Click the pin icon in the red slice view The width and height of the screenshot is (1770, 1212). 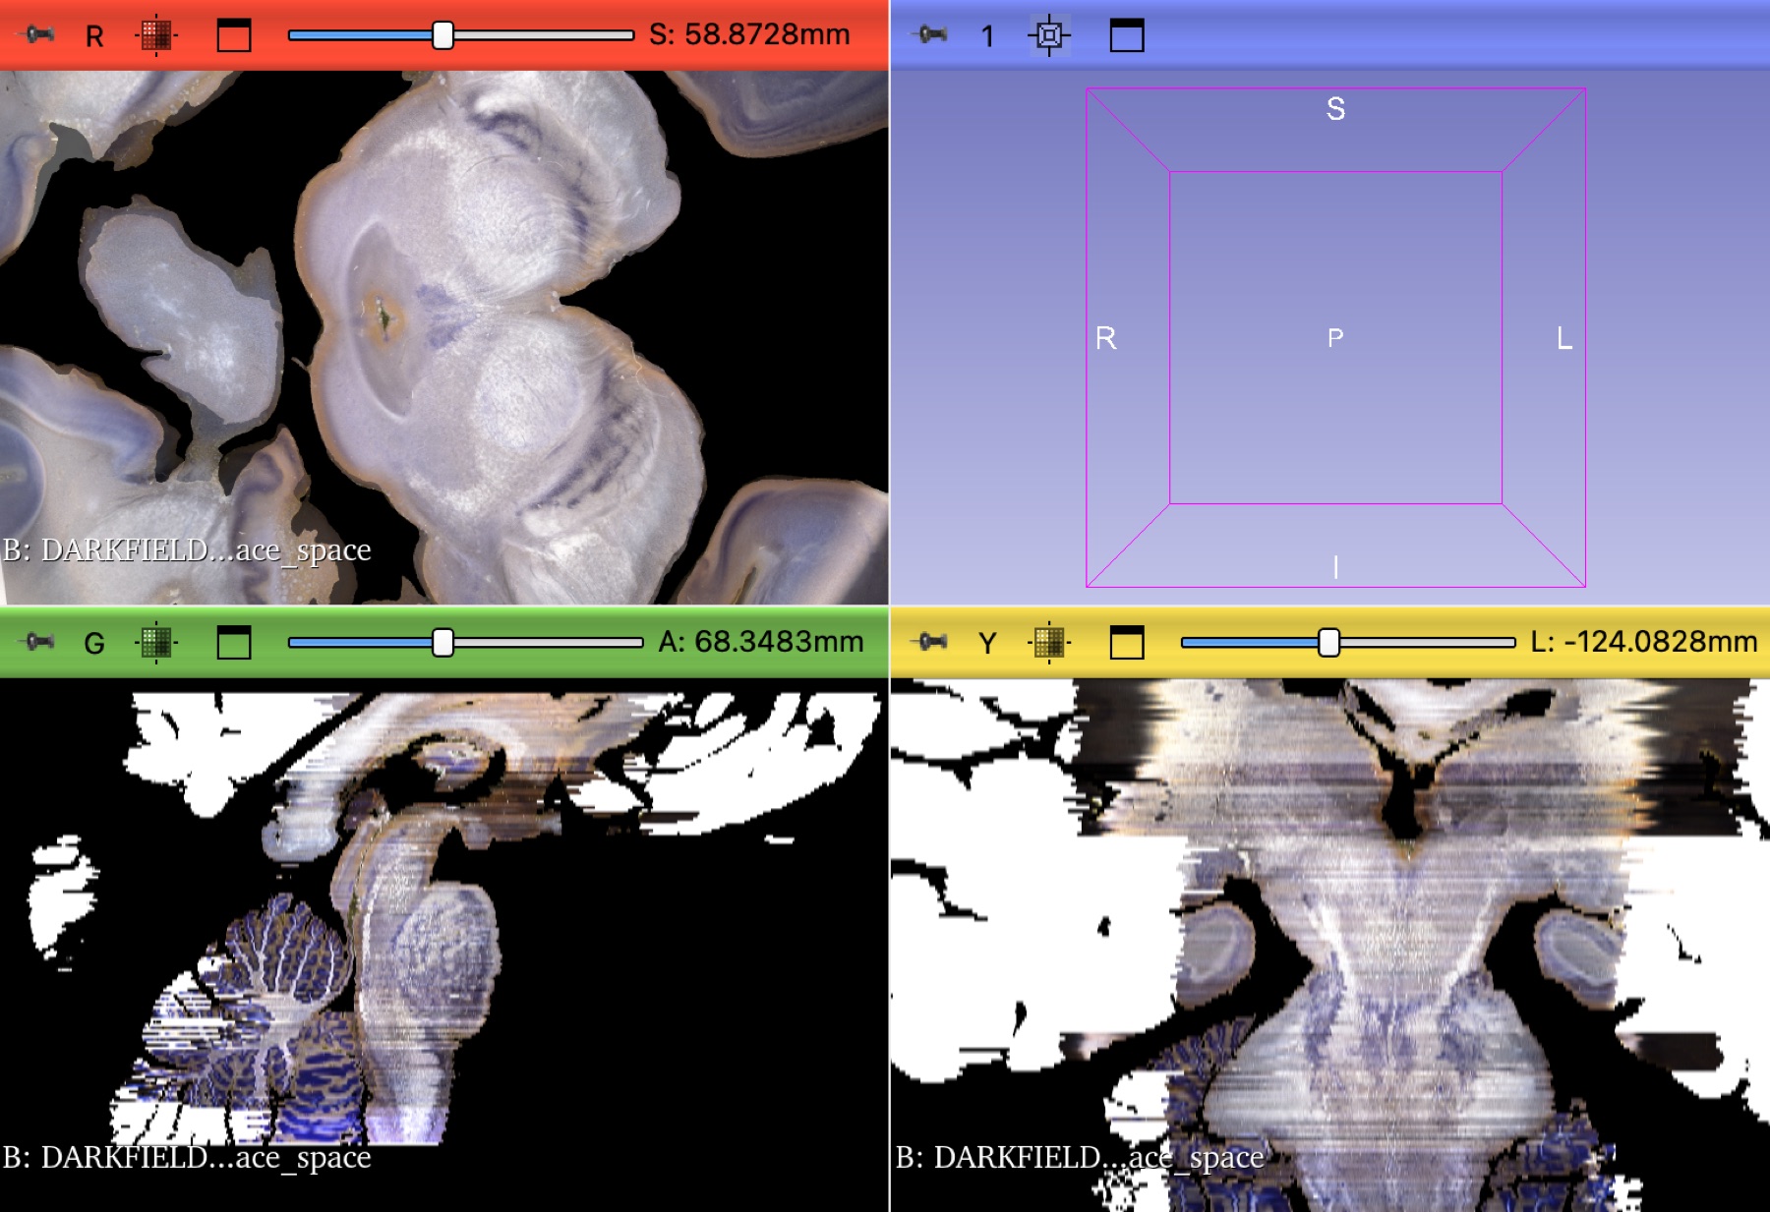click(38, 35)
